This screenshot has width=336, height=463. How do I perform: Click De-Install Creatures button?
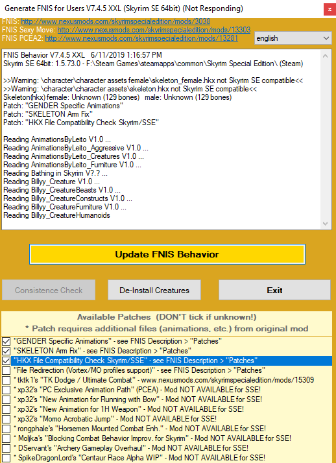point(154,291)
